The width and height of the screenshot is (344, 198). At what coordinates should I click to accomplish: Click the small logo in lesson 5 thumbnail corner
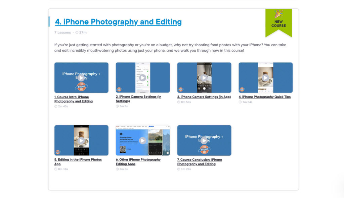coord(58,152)
